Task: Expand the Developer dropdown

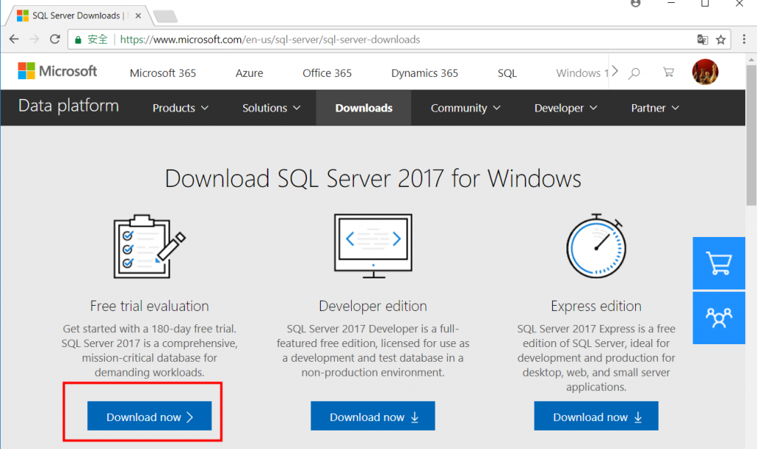Action: pyautogui.click(x=566, y=108)
